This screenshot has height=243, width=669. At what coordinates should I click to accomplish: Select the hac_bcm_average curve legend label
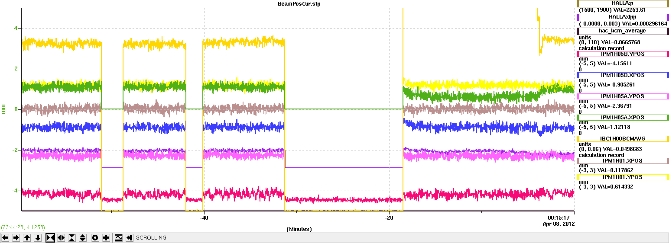click(622, 31)
